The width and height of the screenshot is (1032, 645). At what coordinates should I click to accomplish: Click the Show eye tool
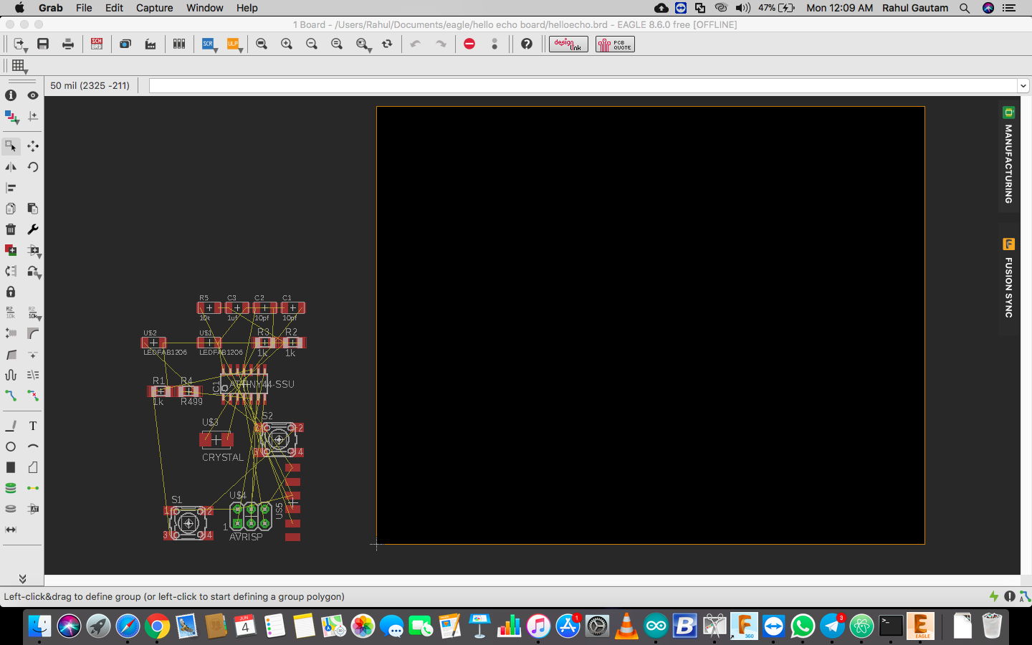click(x=33, y=95)
